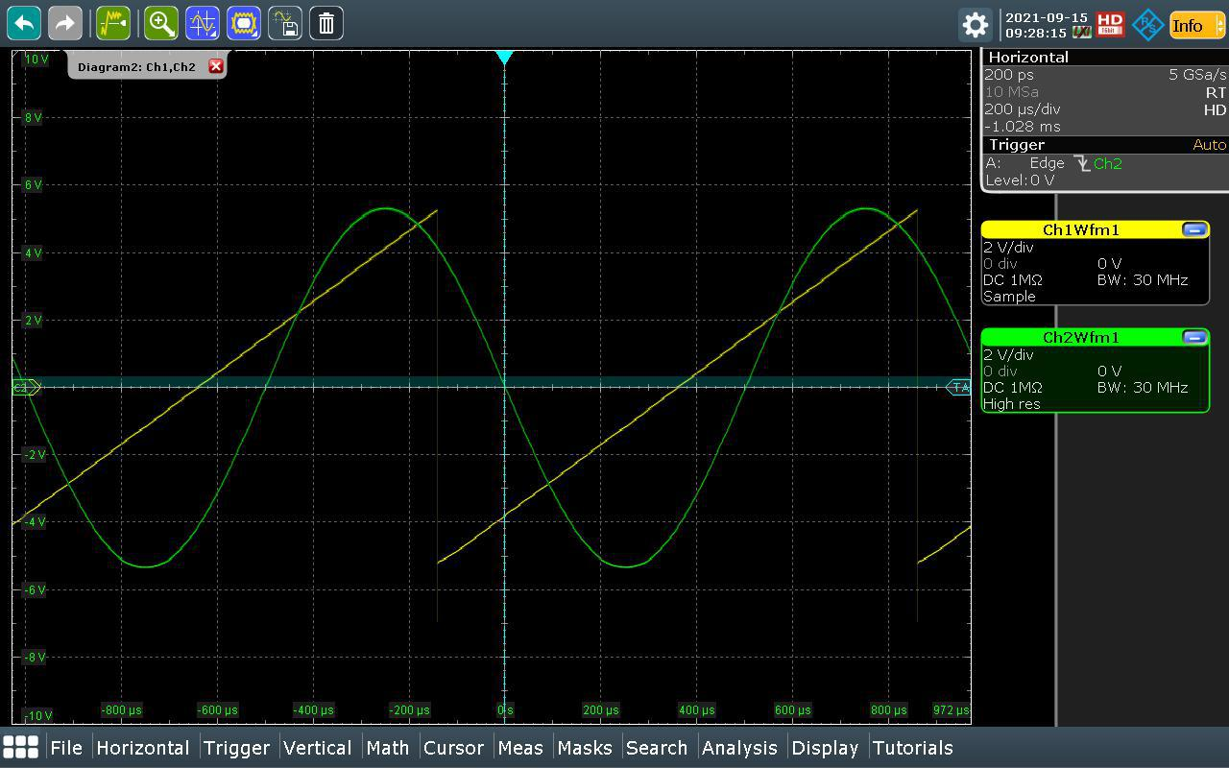Select the Cursor measurement tool icon

pos(203,23)
